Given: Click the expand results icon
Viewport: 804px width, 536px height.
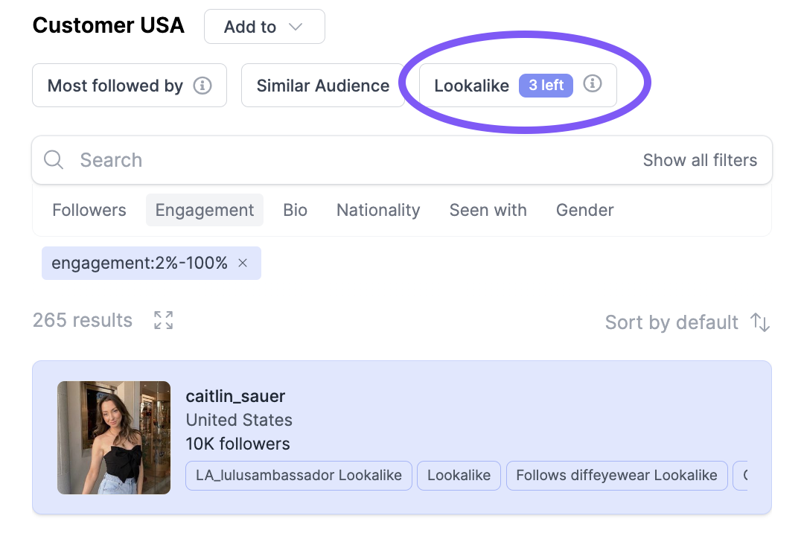Looking at the screenshot, I should 164,320.
